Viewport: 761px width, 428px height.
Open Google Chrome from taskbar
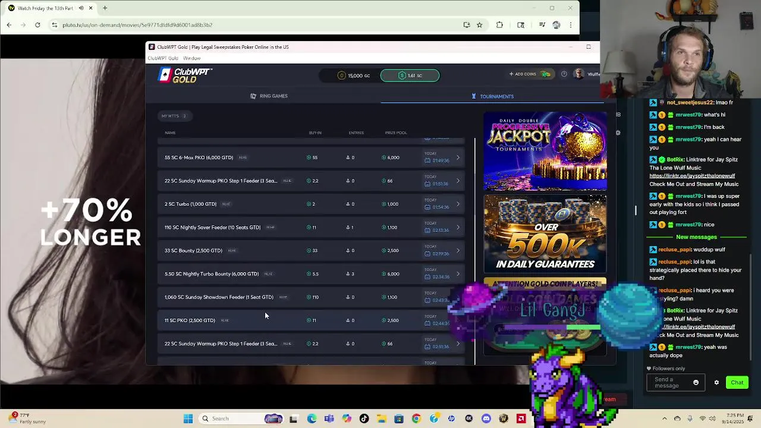point(416,418)
